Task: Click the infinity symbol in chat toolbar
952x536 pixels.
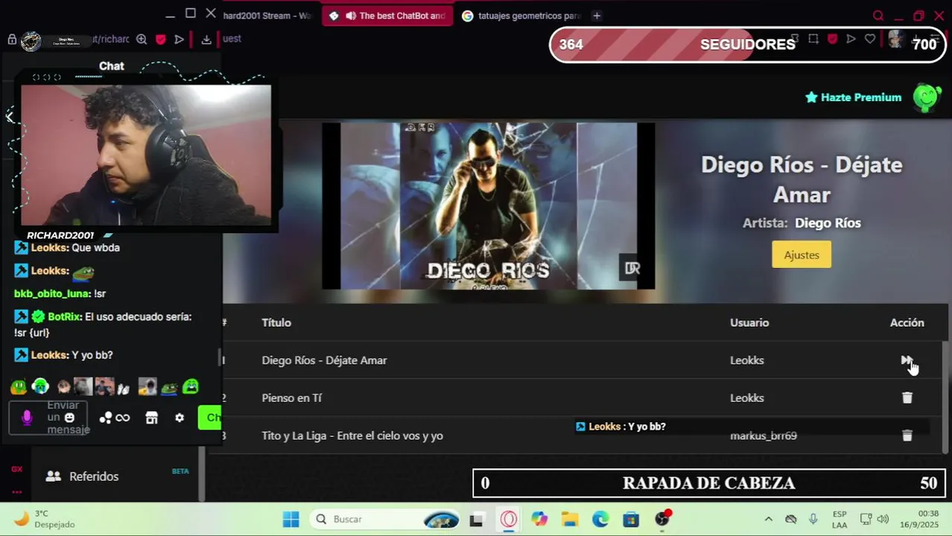Action: click(123, 418)
